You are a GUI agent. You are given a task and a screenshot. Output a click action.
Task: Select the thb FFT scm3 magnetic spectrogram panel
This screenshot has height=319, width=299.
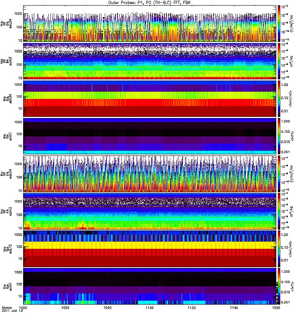149,61
